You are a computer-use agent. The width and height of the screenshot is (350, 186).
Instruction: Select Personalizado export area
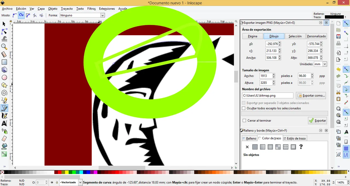click(317, 36)
